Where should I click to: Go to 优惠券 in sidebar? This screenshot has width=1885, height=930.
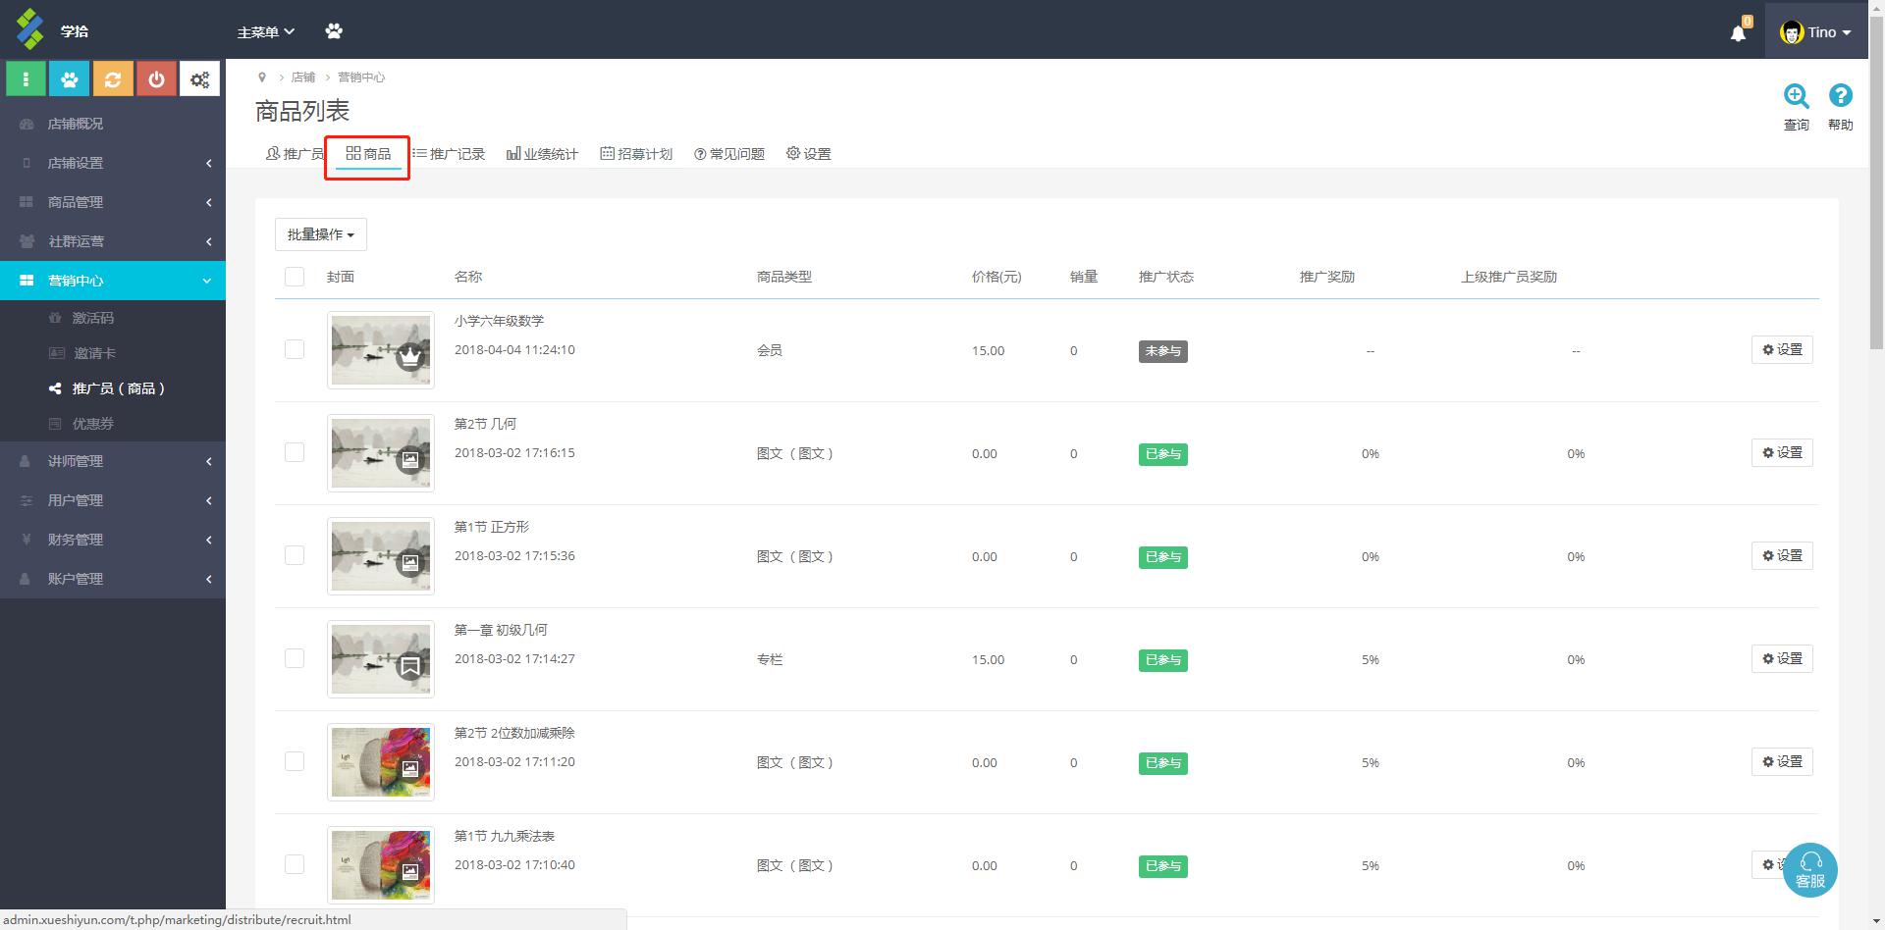pos(93,424)
